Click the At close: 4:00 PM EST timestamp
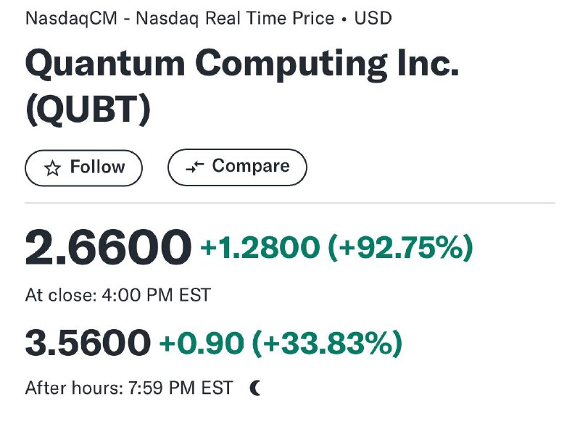This screenshot has width=580, height=424. [x=118, y=295]
